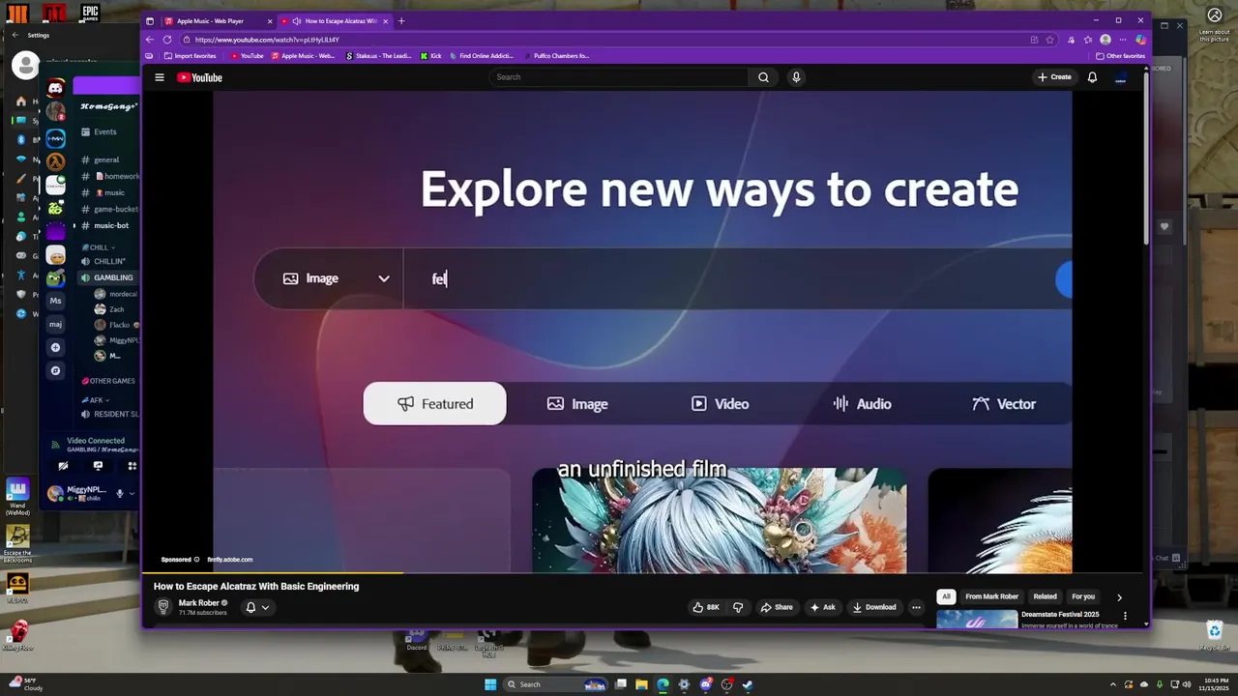The image size is (1238, 696).
Task: Select the All filter chip
Action: (946, 596)
